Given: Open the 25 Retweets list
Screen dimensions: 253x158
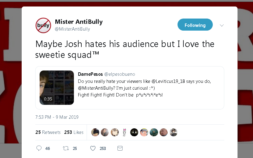Looking at the screenshot, I should pyautogui.click(x=48, y=132).
